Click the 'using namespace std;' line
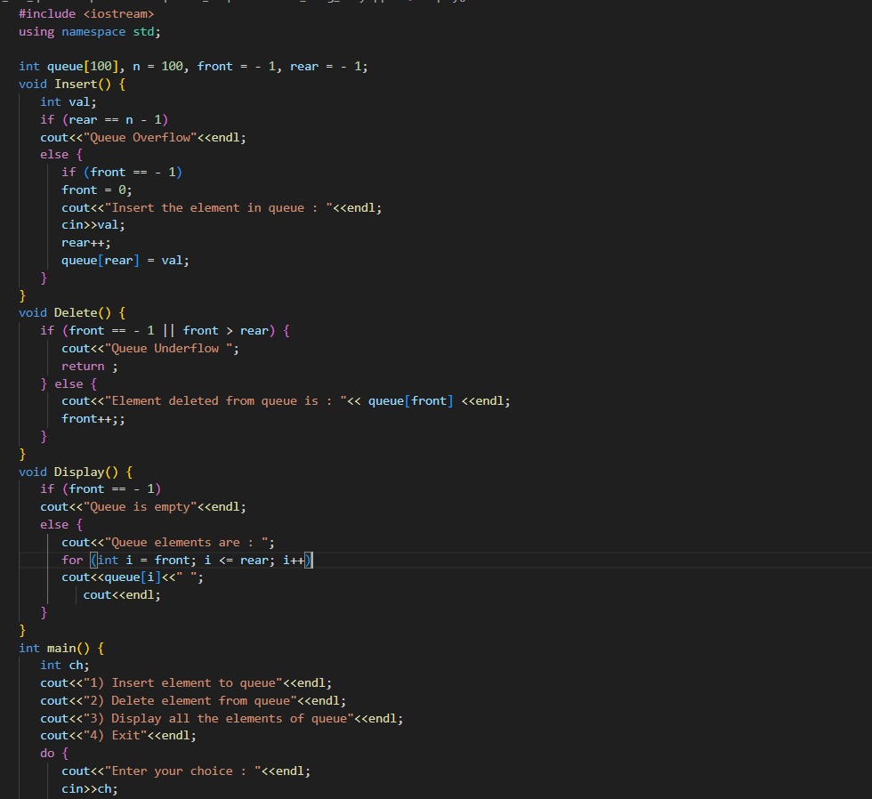The width and height of the screenshot is (872, 799). point(90,32)
